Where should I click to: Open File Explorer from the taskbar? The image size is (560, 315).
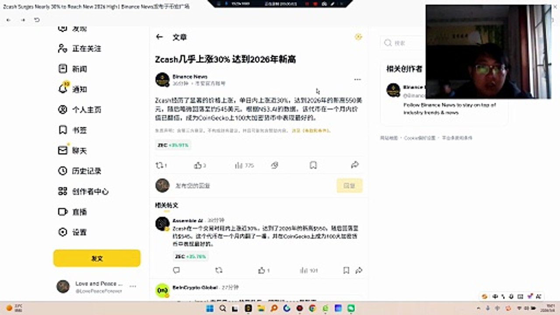[261, 308]
